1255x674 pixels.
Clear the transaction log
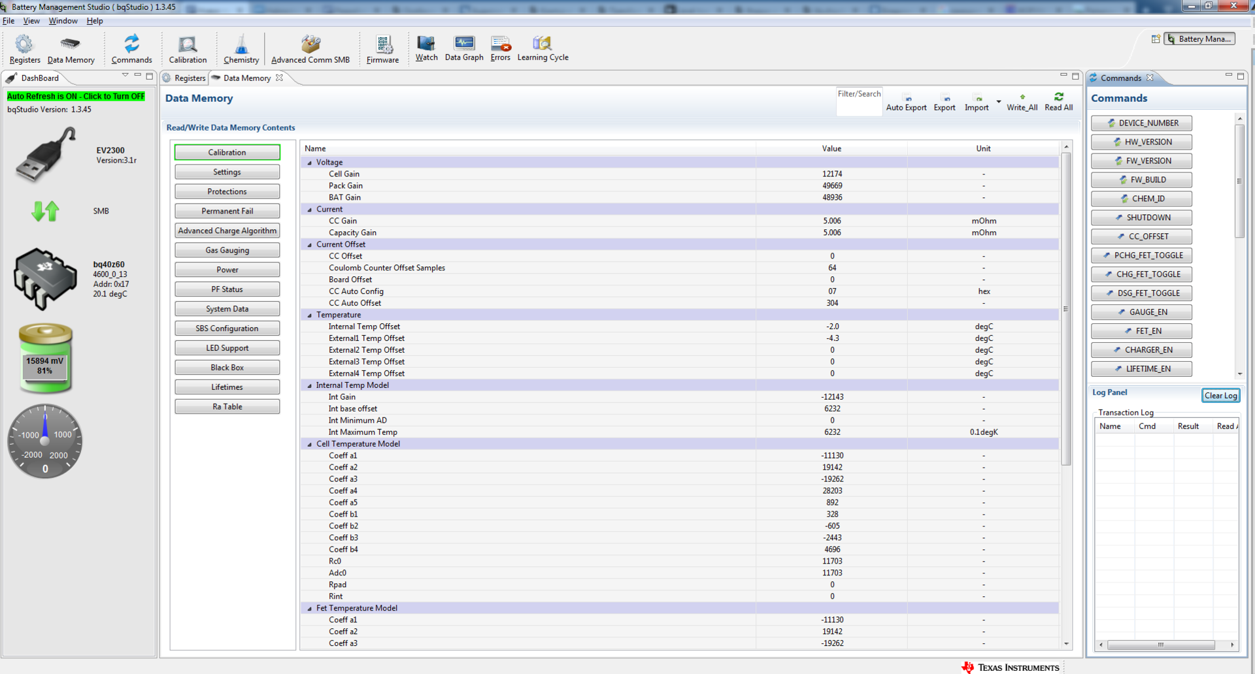click(1220, 395)
